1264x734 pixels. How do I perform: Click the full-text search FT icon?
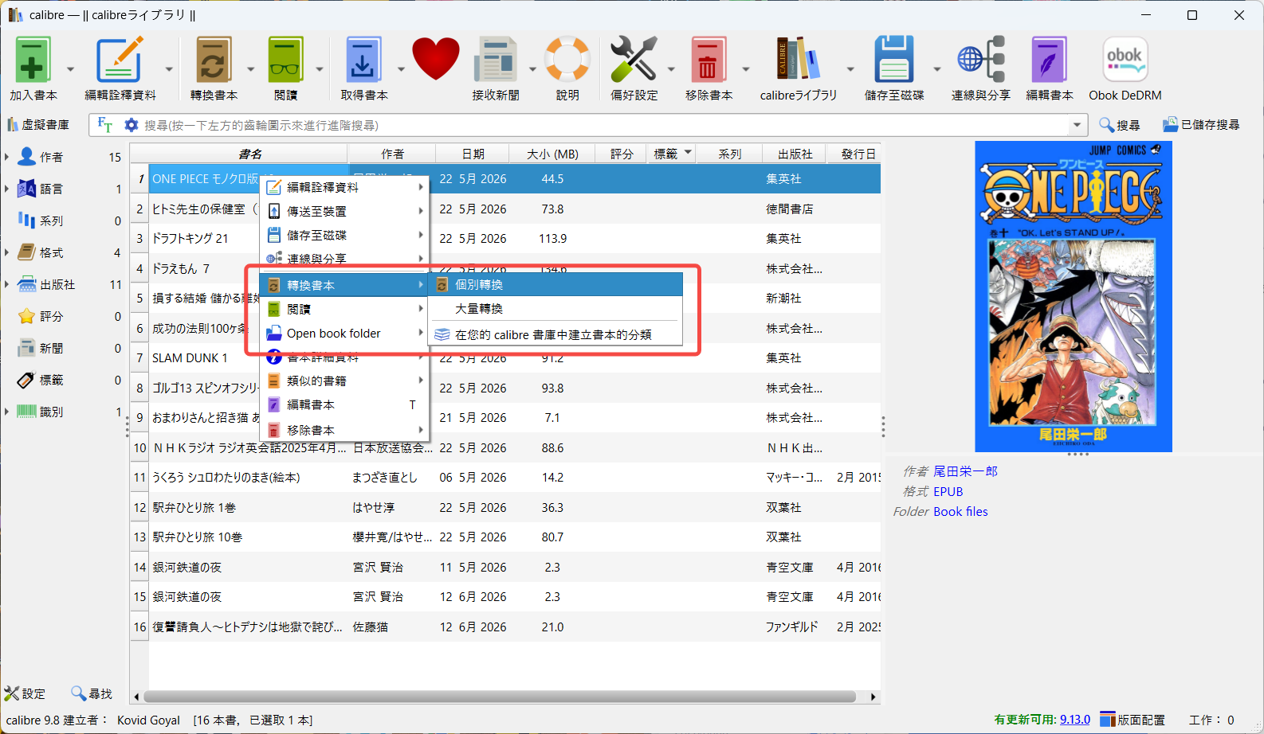[104, 125]
